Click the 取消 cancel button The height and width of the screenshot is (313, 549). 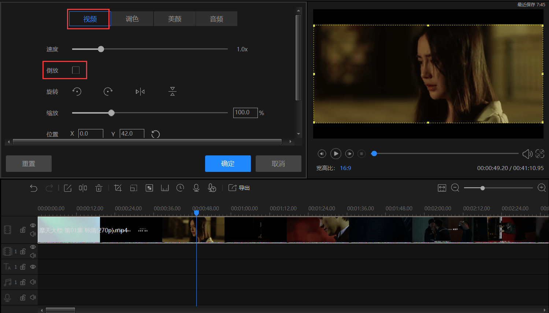pos(278,163)
